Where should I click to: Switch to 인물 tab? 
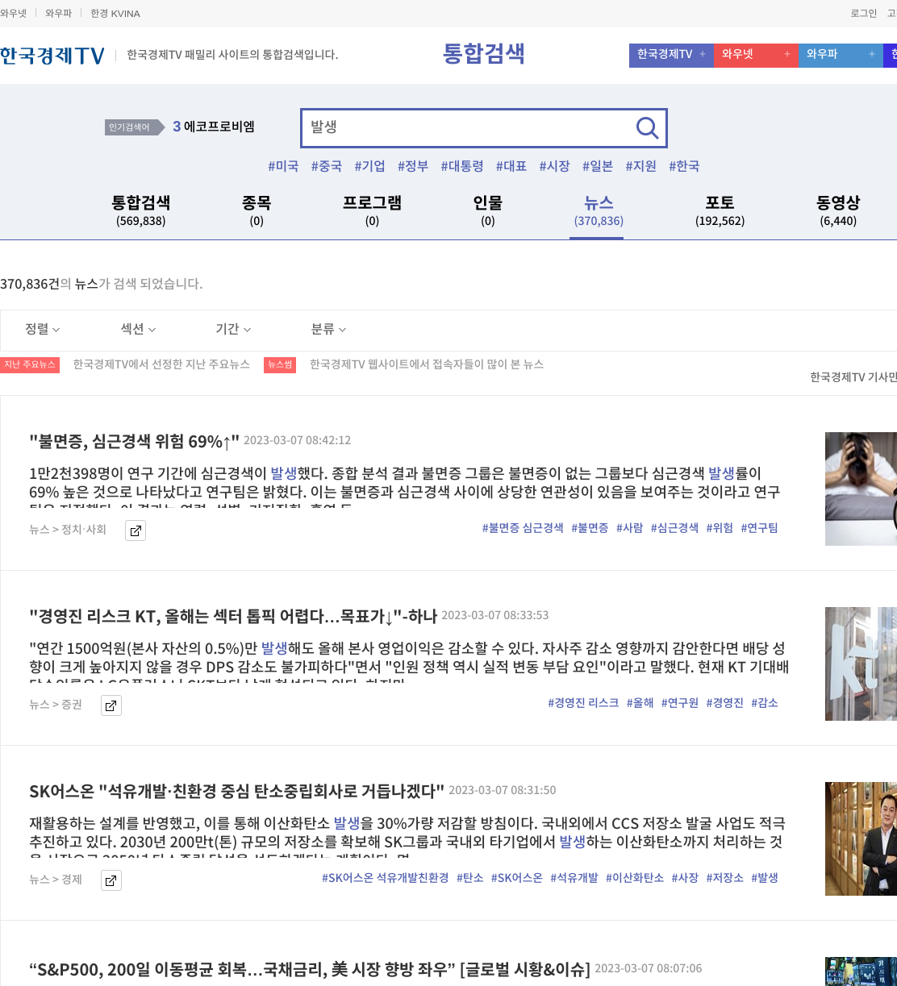click(488, 210)
